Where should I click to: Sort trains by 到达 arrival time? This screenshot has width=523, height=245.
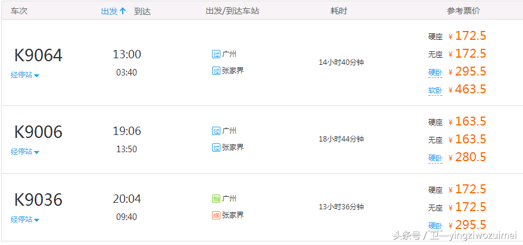pos(142,11)
